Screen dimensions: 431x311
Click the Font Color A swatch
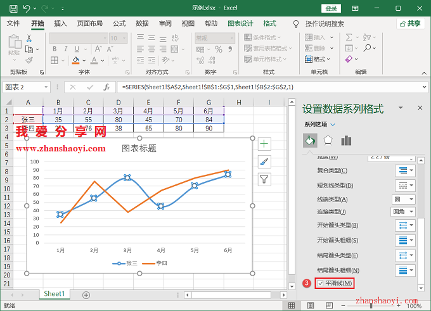(94, 60)
